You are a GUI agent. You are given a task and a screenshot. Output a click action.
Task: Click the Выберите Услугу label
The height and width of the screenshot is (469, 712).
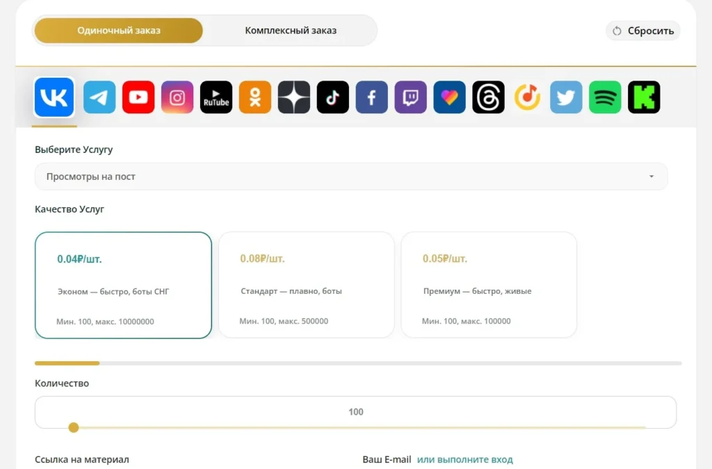(74, 149)
